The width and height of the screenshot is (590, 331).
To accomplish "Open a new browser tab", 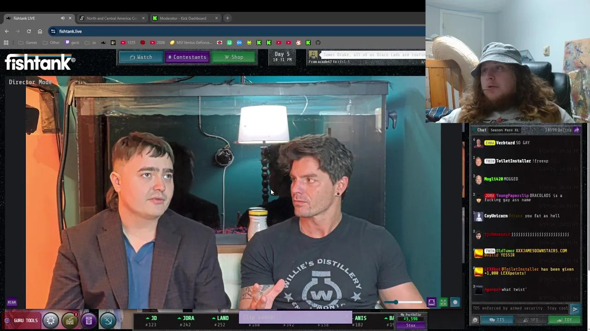I will [x=227, y=18].
